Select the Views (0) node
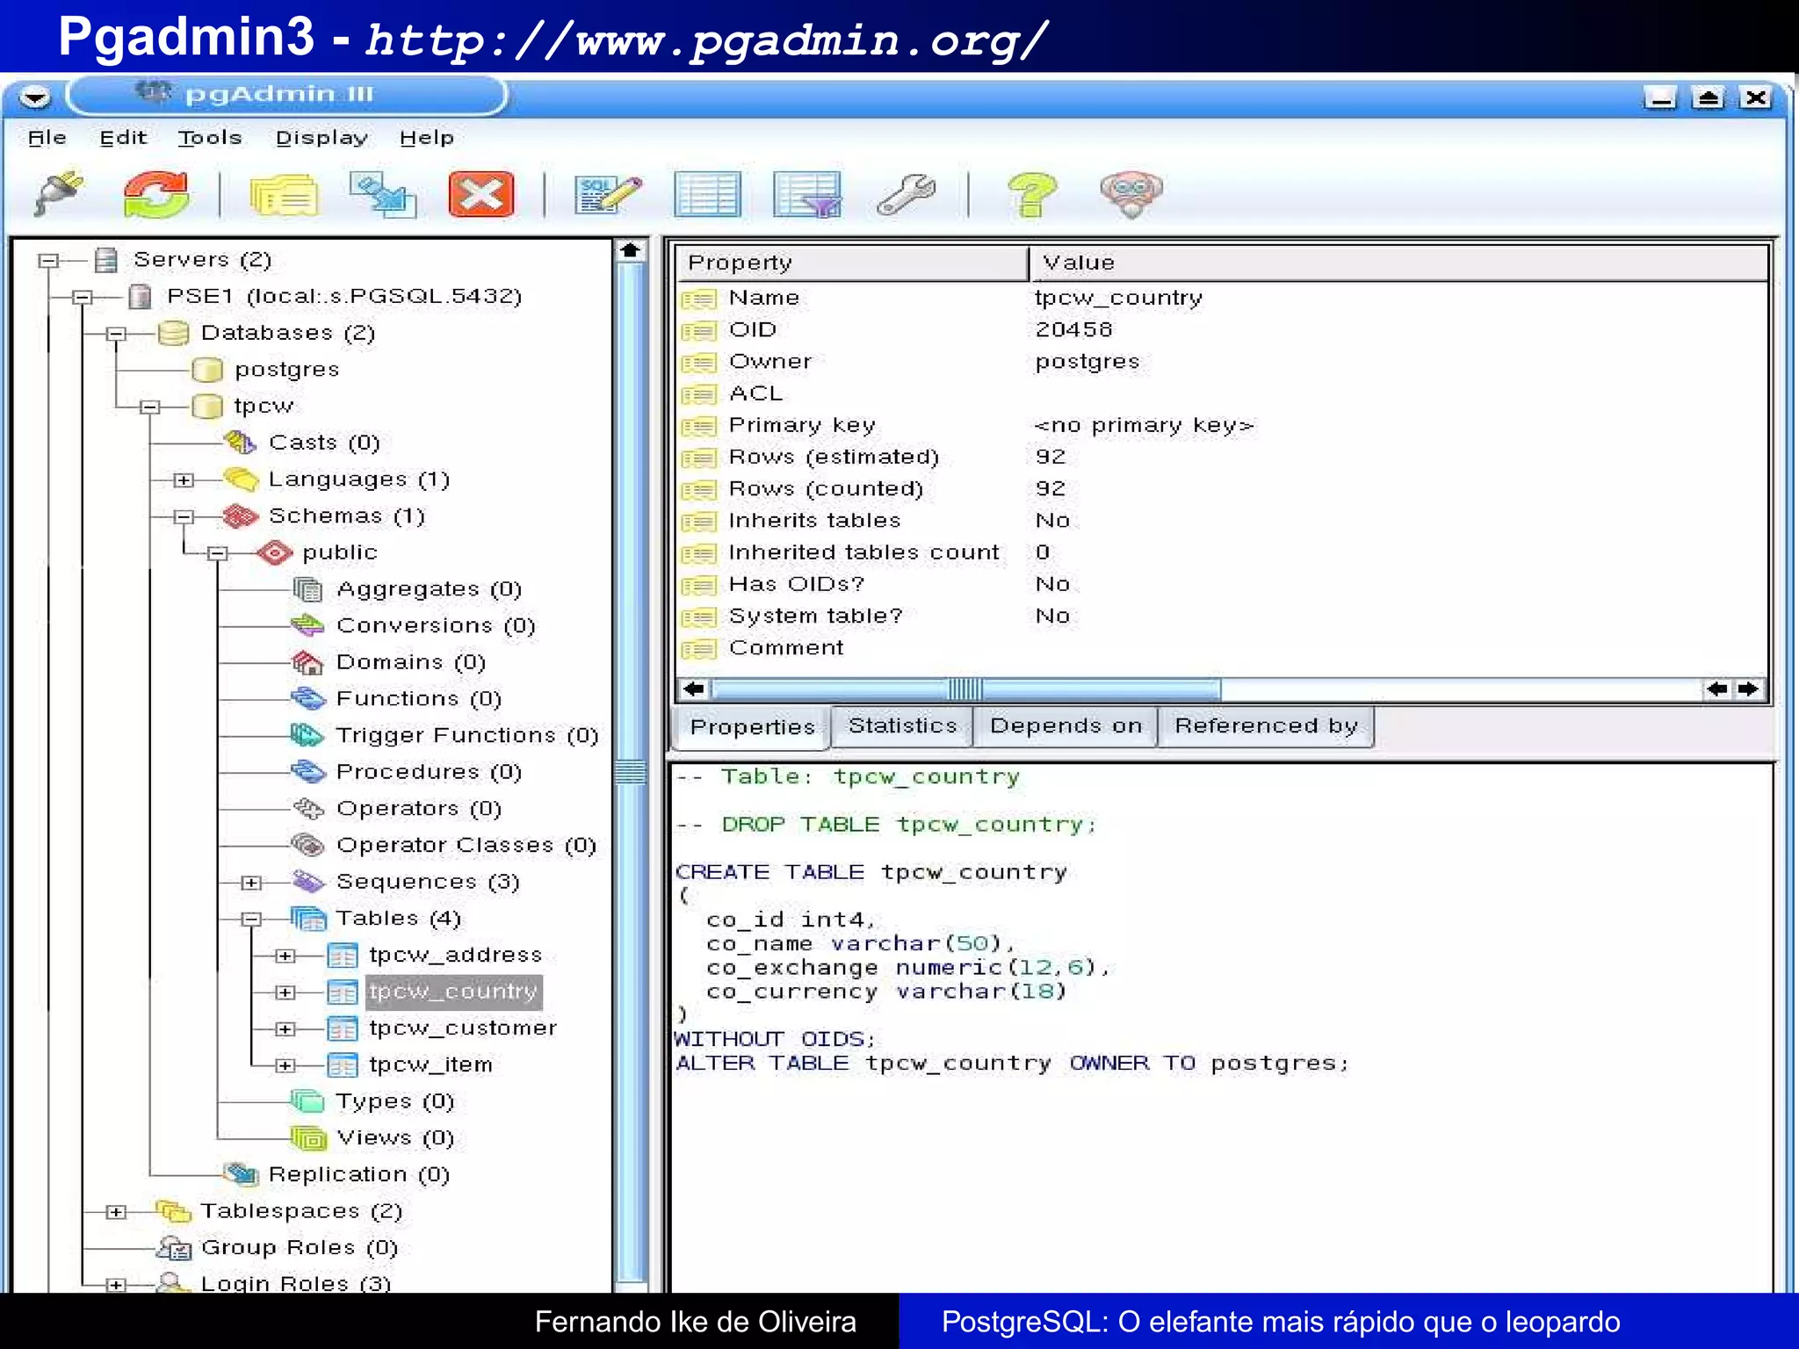Image resolution: width=1799 pixels, height=1349 pixels. point(394,1138)
